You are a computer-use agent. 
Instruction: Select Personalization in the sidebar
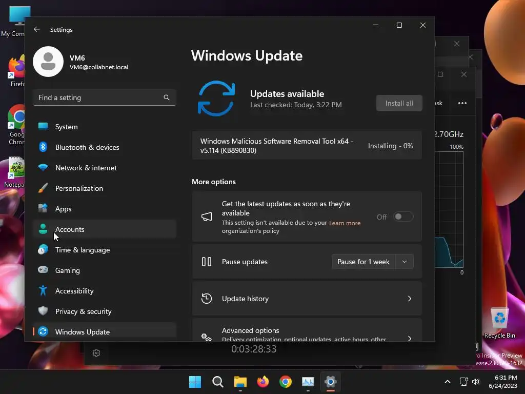[105, 188]
